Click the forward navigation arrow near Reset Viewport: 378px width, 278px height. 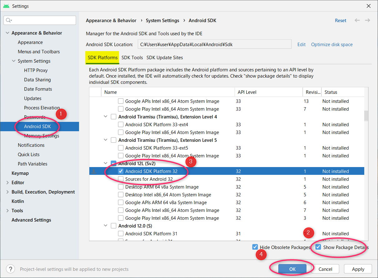[367, 20]
